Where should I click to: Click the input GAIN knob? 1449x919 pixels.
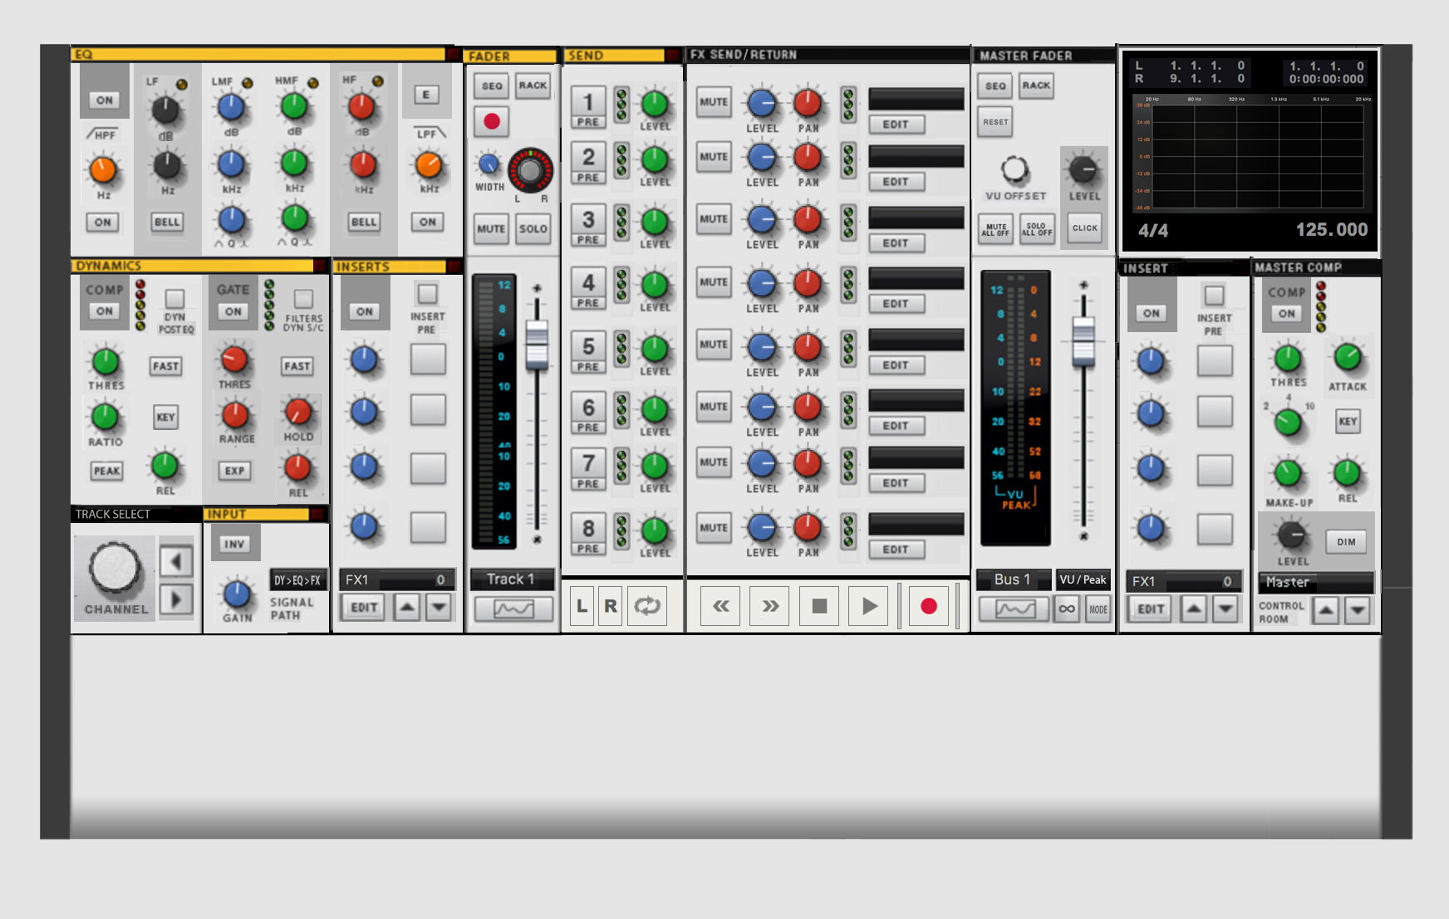(x=238, y=594)
